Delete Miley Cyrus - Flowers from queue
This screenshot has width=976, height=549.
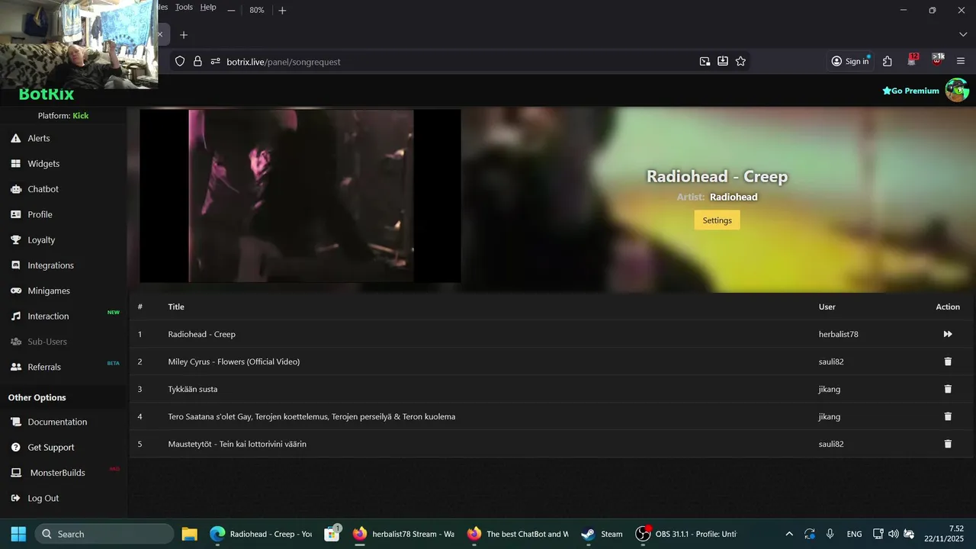click(948, 361)
